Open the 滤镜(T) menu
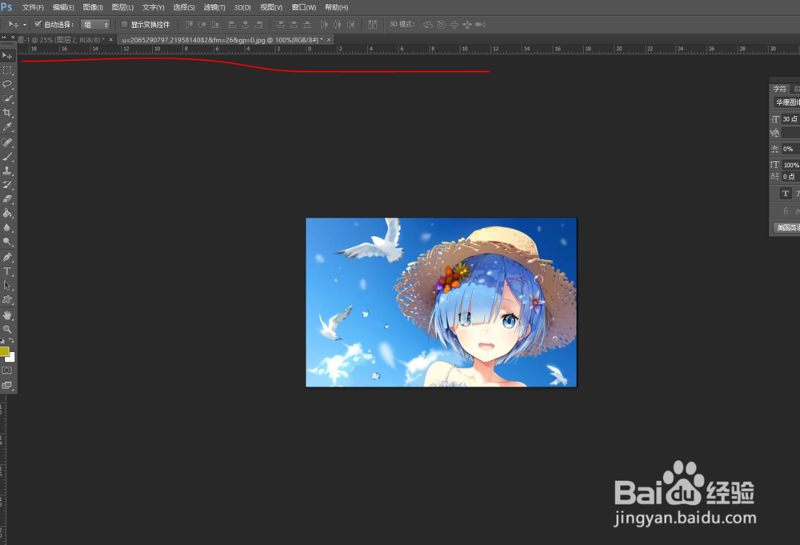Image resolution: width=800 pixels, height=545 pixels. click(x=214, y=8)
